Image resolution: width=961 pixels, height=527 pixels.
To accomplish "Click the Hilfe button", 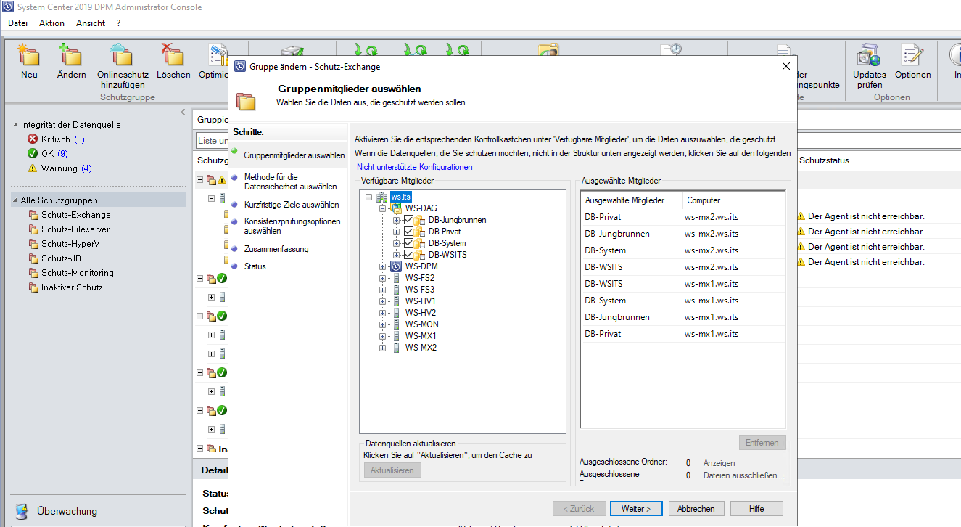I will pyautogui.click(x=756, y=509).
